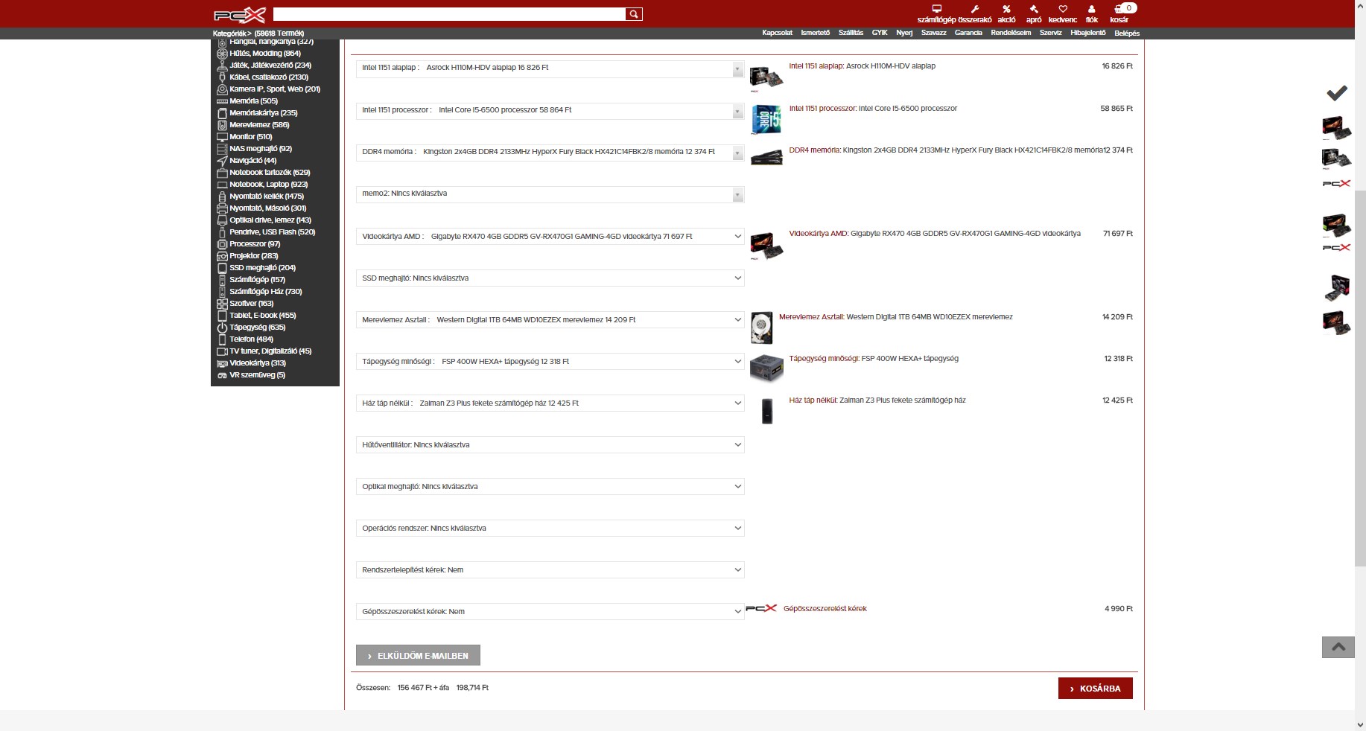The image size is (1366, 731).
Task: Expand the Optikai meghajtó dropdown
Action: [550, 487]
